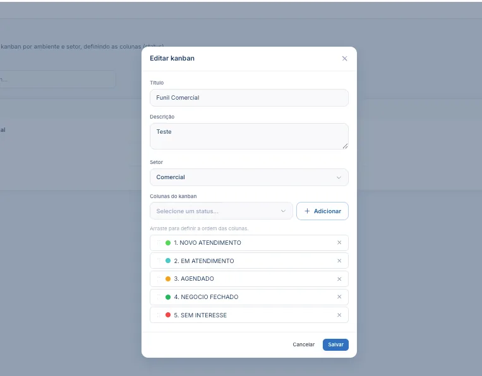
Task: Close the Editar kanban dialog
Action: (344, 58)
